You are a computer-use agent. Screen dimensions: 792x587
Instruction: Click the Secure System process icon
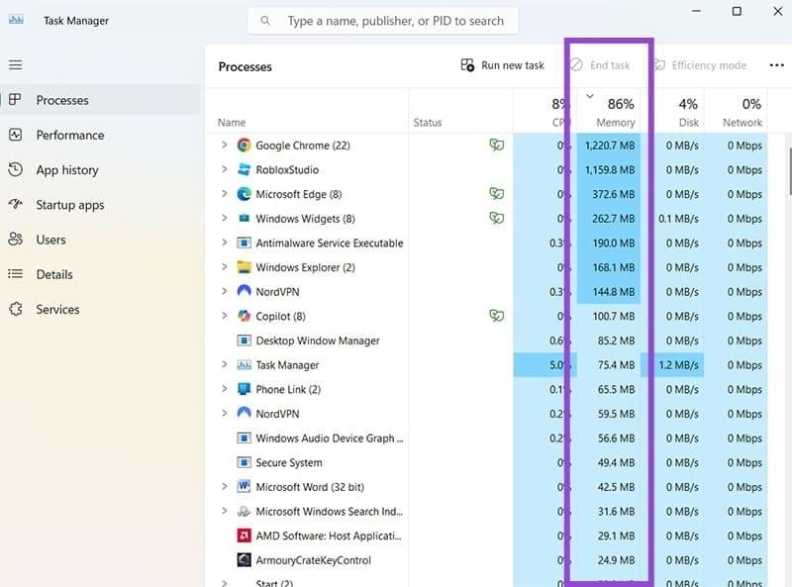click(244, 462)
